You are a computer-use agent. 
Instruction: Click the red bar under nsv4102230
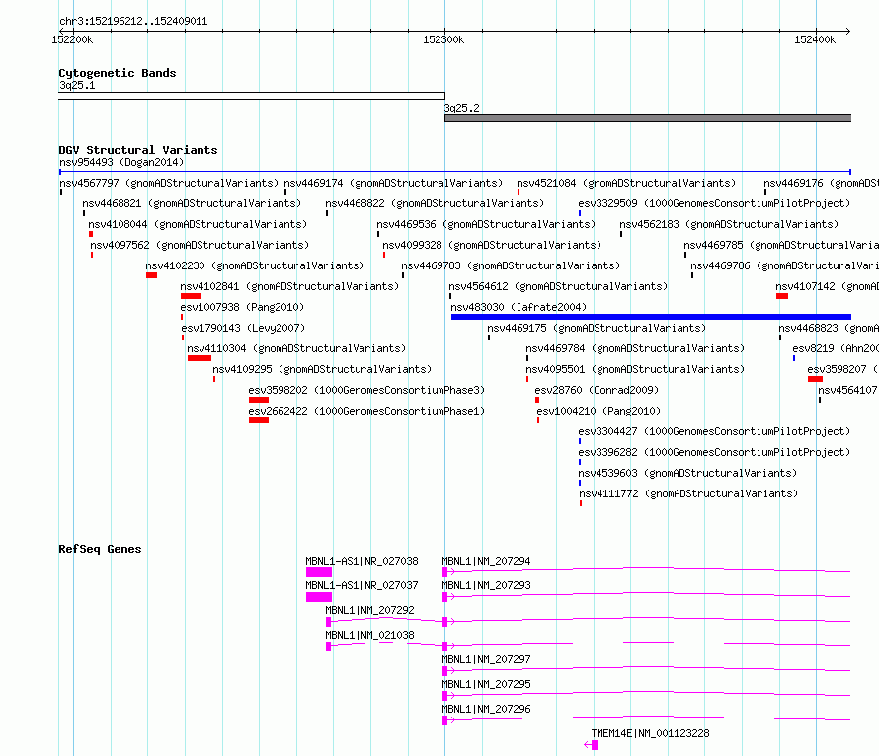pyautogui.click(x=151, y=275)
